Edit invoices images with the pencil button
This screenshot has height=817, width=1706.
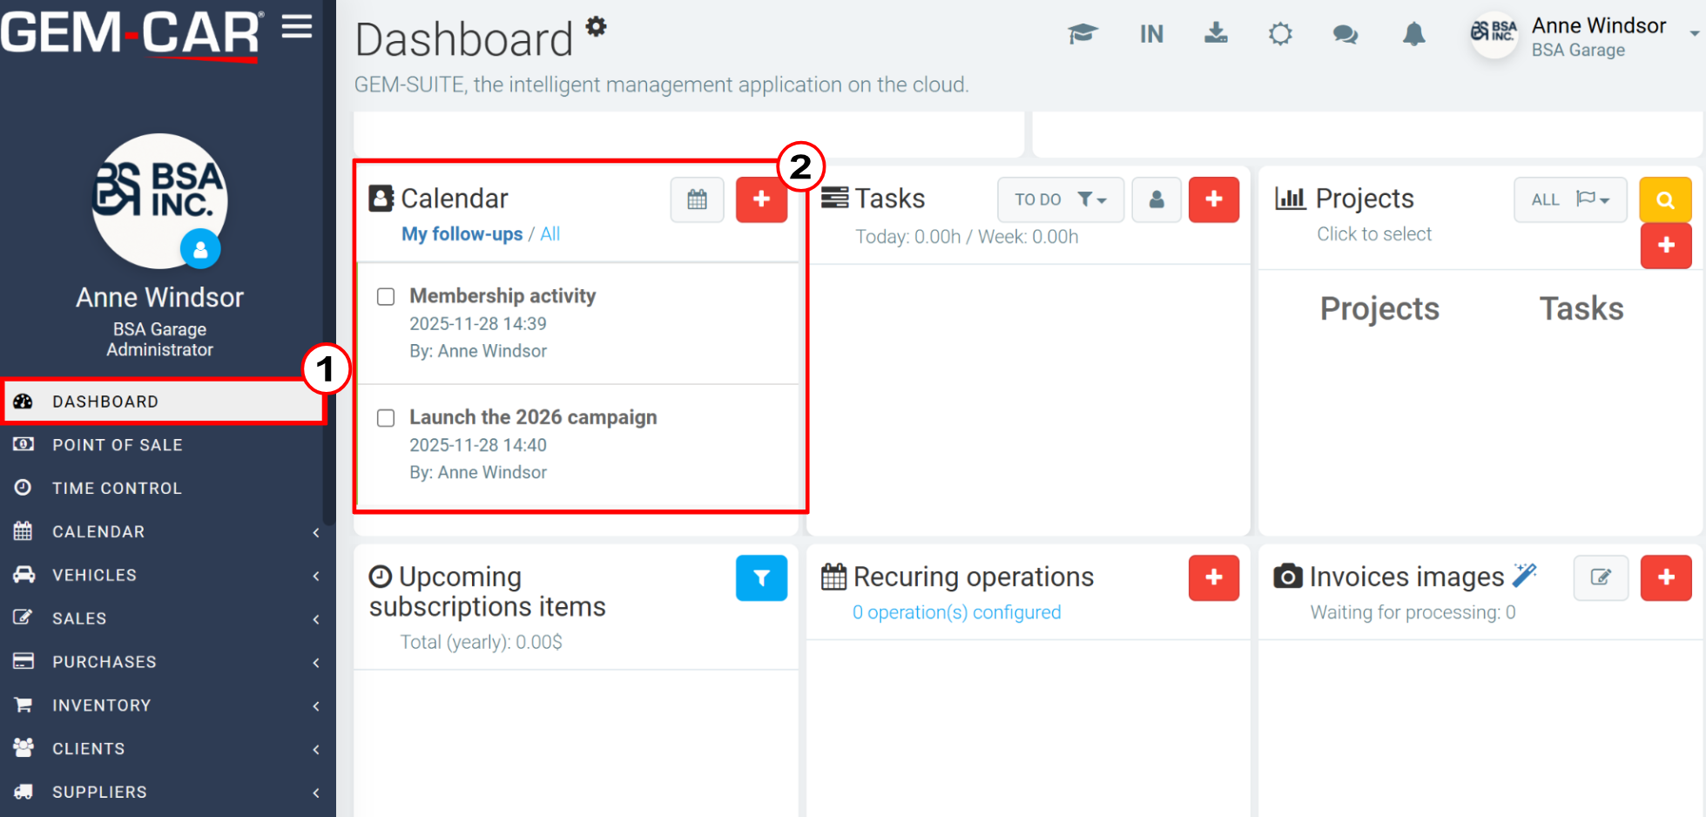coord(1601,577)
